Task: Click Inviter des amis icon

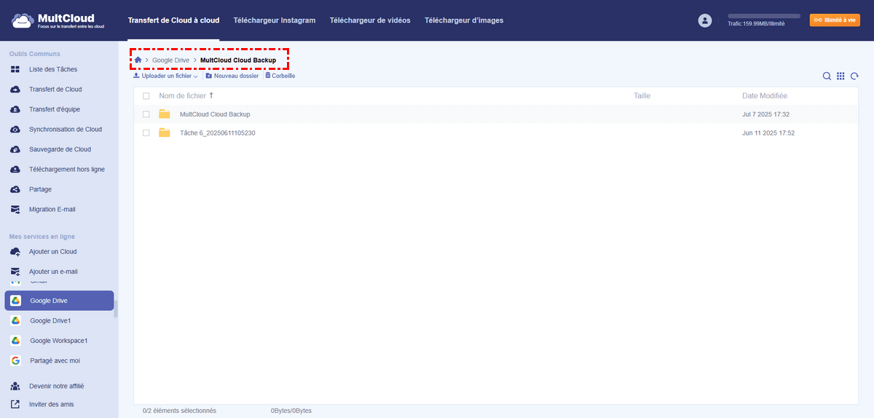Action: (15, 404)
